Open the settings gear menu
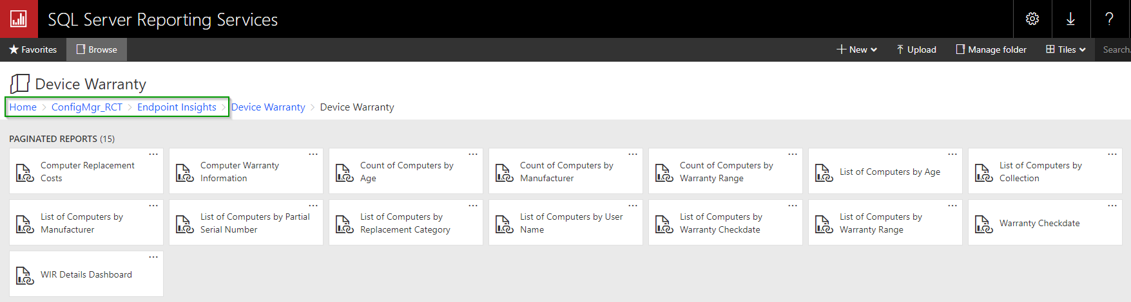The width and height of the screenshot is (1131, 302). (1032, 19)
